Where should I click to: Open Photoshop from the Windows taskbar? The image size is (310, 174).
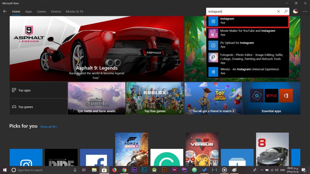click(144, 170)
